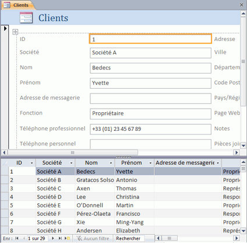The image size is (247, 243).
Task: Click the layout selector cross icon
Action: [15, 32]
